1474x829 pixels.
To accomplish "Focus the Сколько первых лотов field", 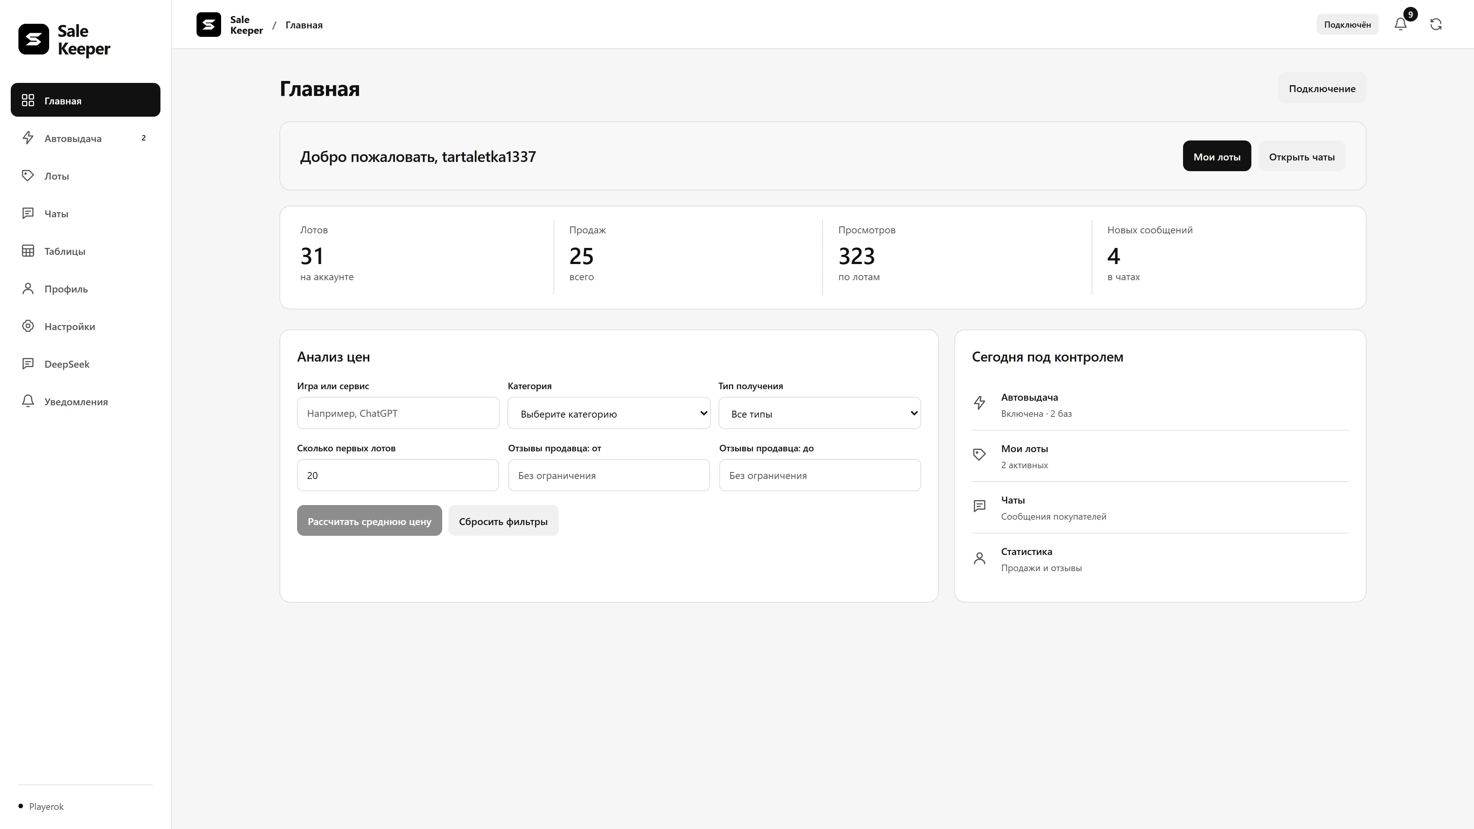I will tap(398, 475).
